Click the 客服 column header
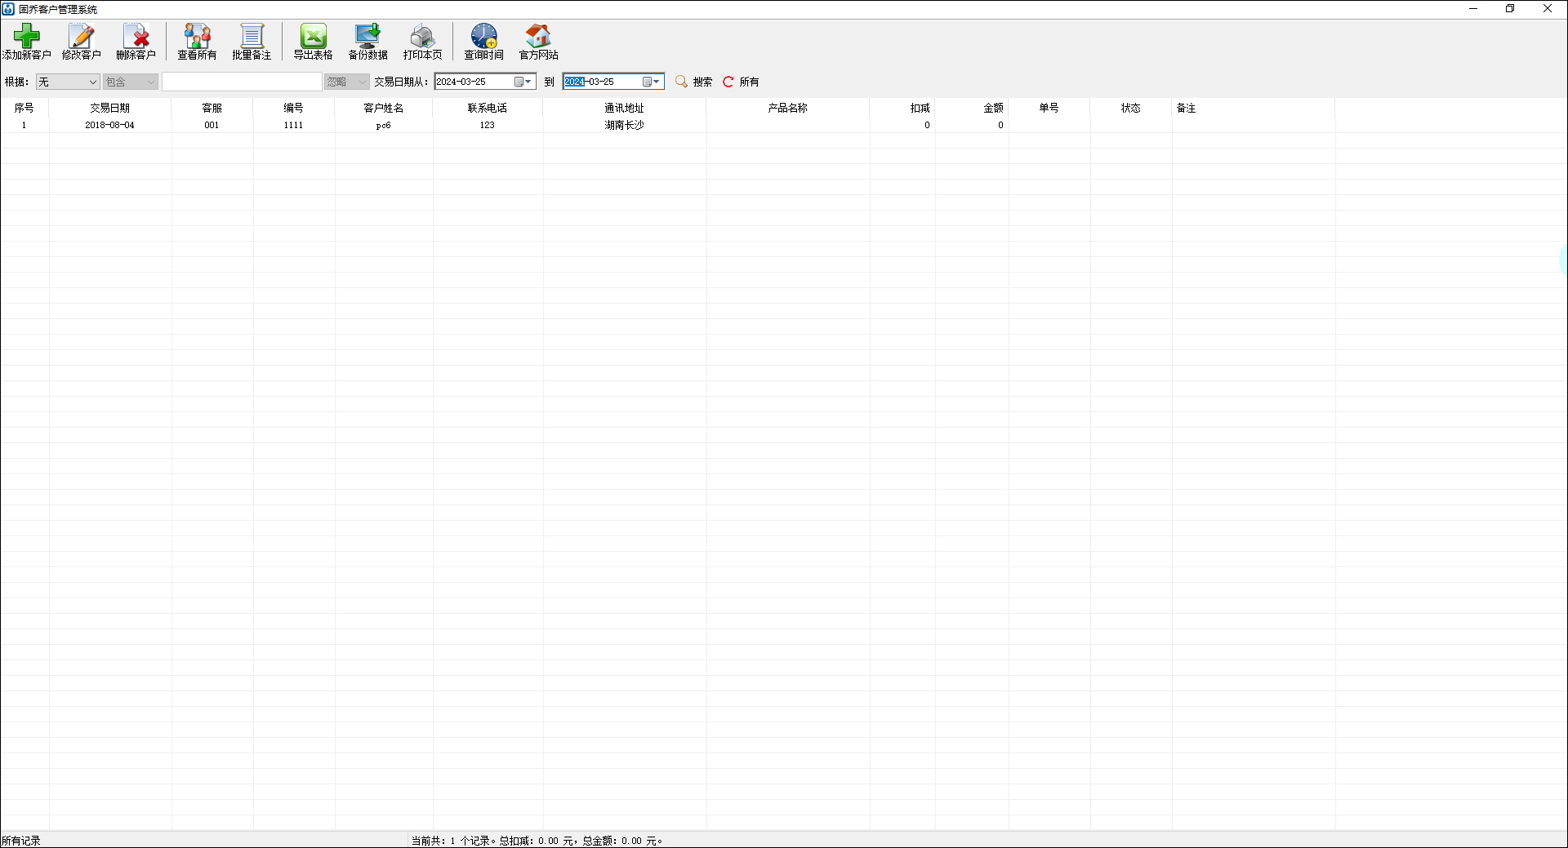Screen dimensions: 1568x848 (212, 108)
